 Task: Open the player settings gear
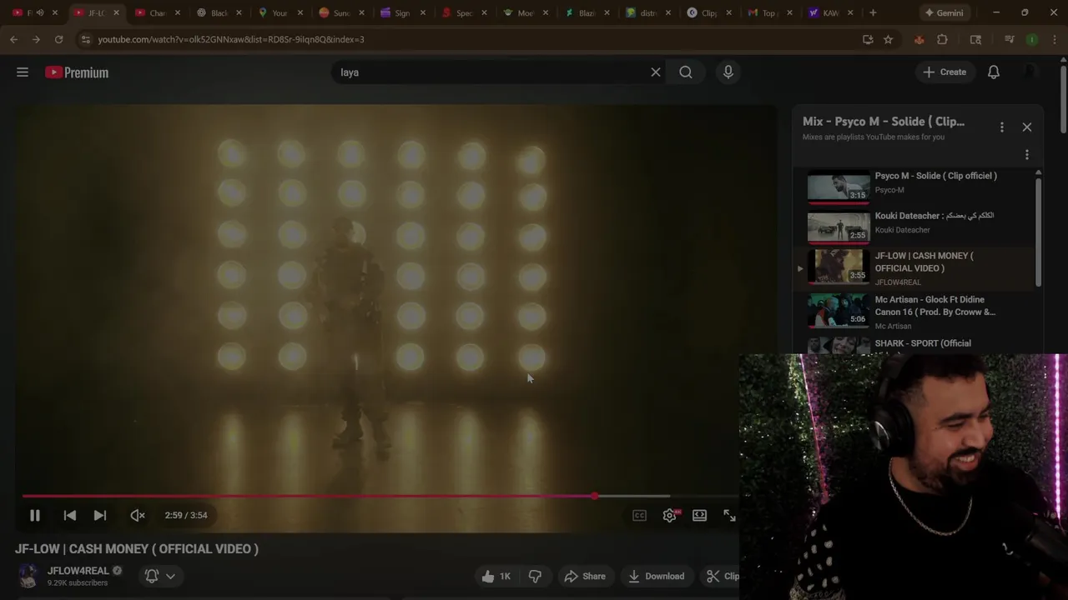tap(669, 516)
